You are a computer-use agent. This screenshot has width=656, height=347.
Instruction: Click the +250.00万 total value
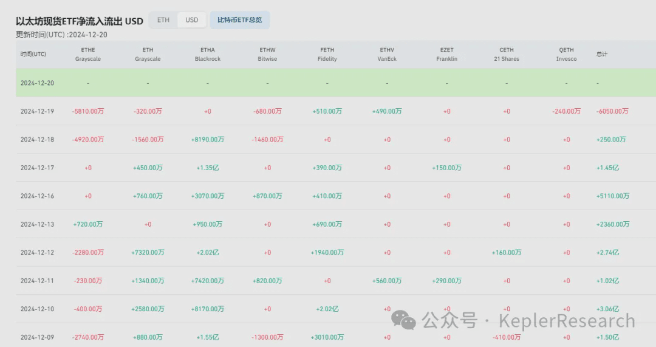coord(611,139)
